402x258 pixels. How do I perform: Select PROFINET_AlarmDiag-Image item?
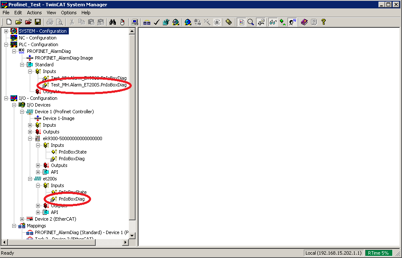(64, 58)
